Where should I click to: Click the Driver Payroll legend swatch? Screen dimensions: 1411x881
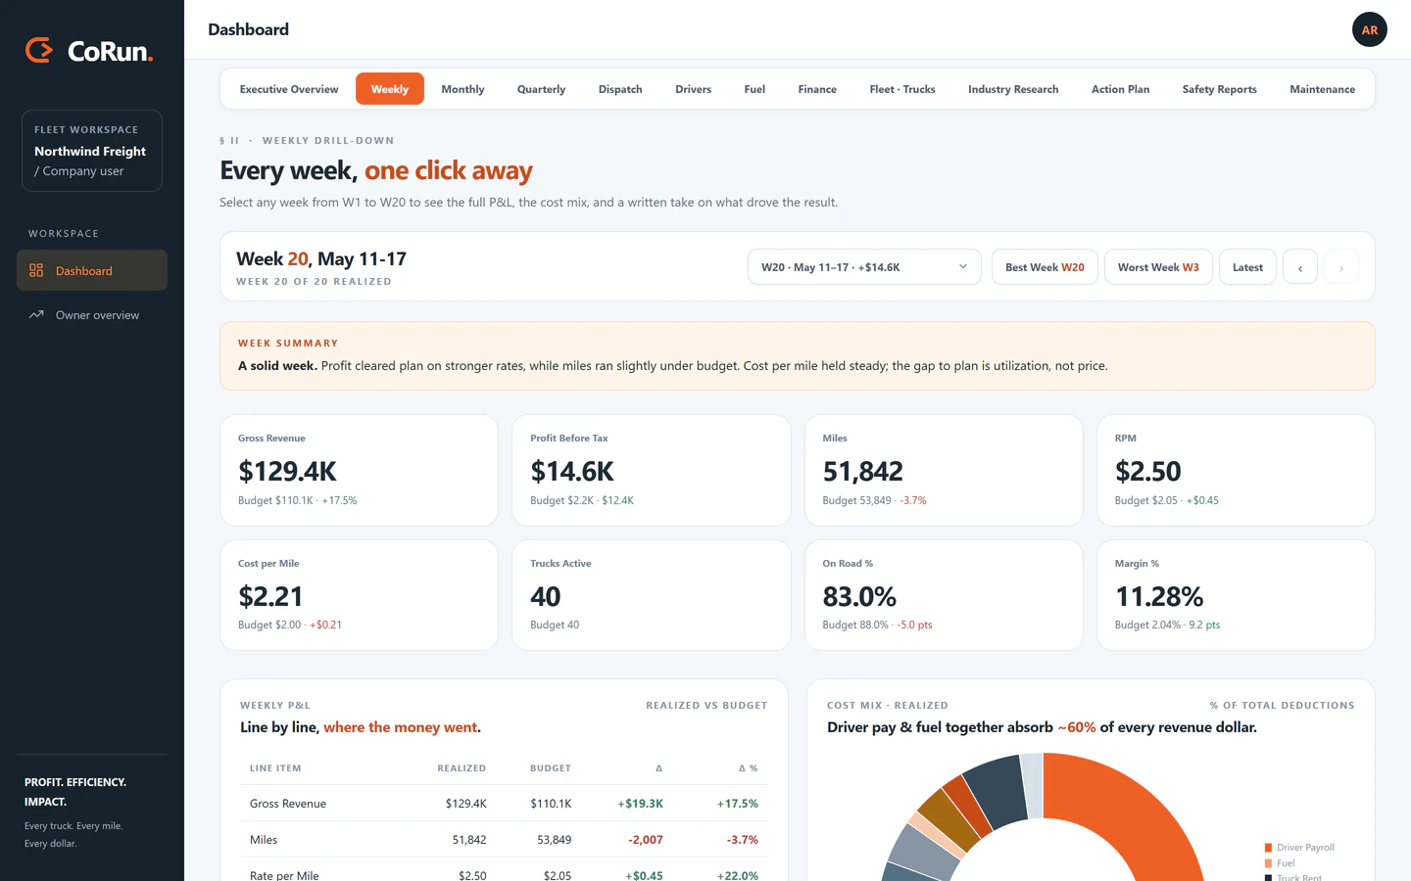[1268, 848]
